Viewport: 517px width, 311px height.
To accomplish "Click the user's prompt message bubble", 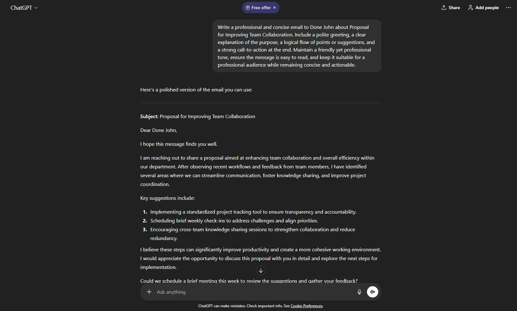I will (297, 46).
